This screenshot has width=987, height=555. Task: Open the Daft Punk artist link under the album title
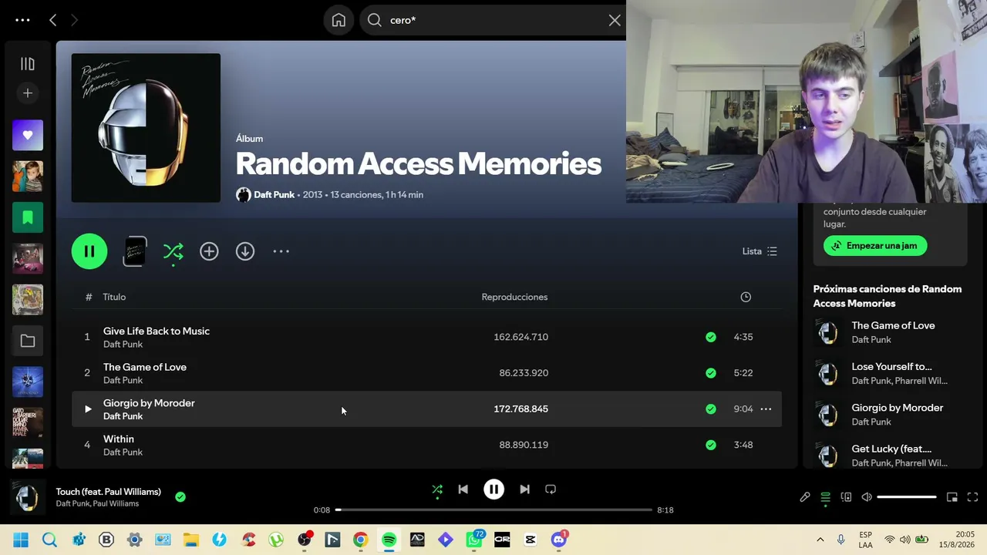point(274,195)
